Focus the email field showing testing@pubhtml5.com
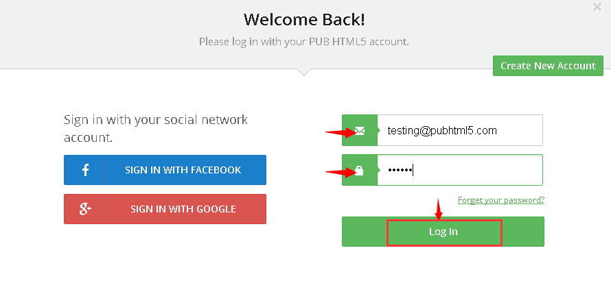The image size is (611, 283). [460, 130]
